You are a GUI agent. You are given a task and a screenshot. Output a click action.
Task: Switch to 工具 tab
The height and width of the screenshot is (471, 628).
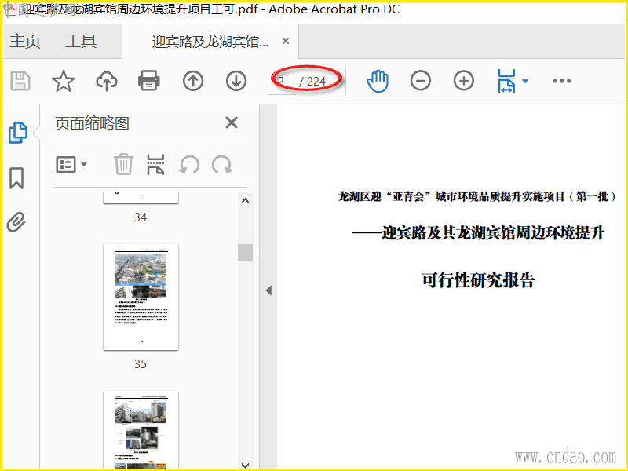click(81, 42)
